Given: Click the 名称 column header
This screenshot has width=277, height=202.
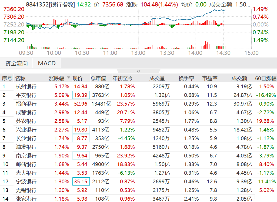Looking at the screenshot, I should tap(20, 78).
